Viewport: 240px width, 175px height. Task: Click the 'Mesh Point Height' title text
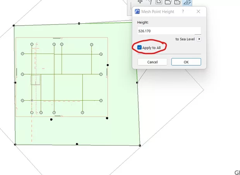[x=158, y=12]
